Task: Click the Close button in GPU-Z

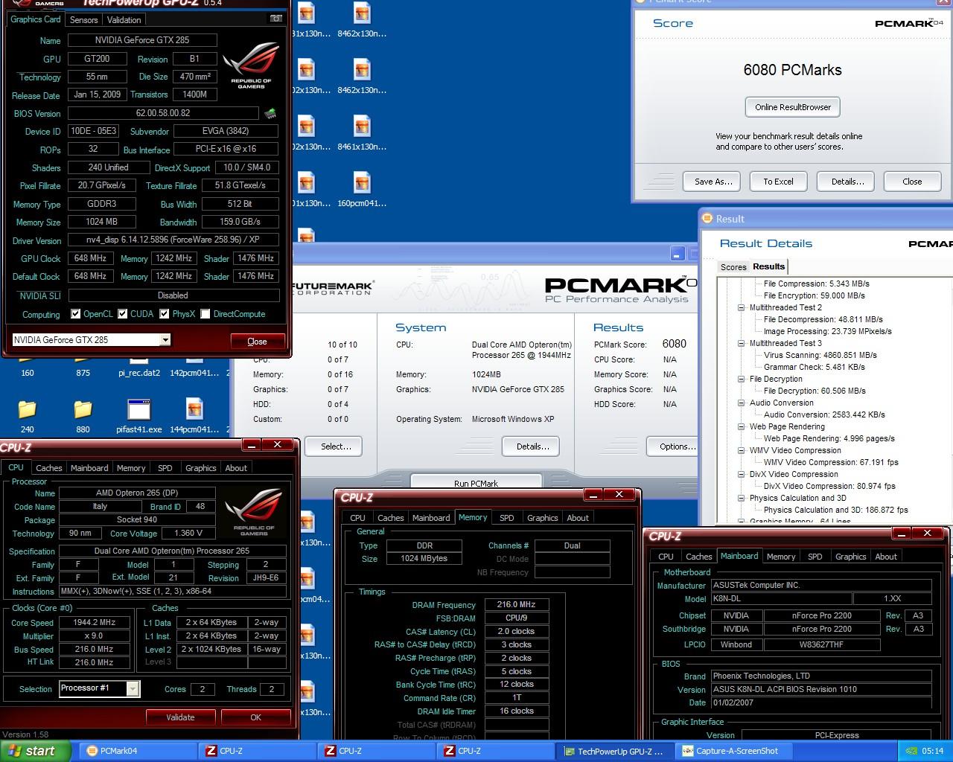Action: (x=257, y=341)
